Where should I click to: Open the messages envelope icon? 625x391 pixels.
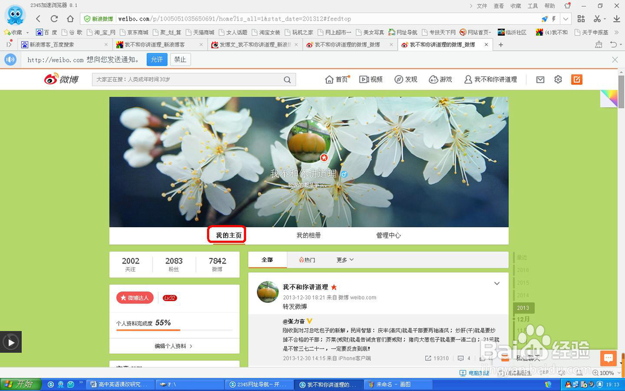(x=540, y=79)
